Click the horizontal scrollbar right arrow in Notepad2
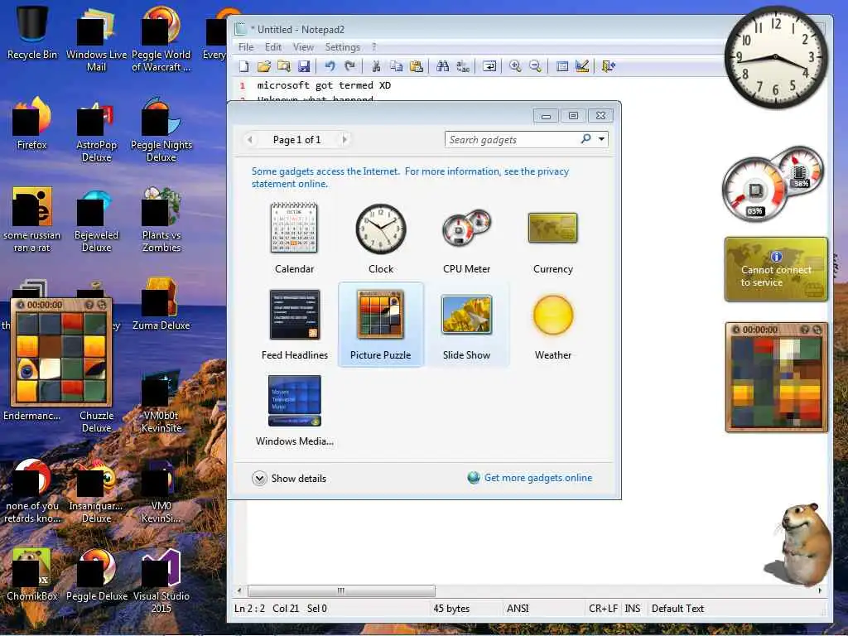 point(821,590)
